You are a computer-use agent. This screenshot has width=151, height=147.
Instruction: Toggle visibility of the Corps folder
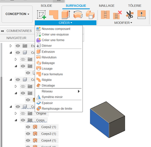coord(23,120)
